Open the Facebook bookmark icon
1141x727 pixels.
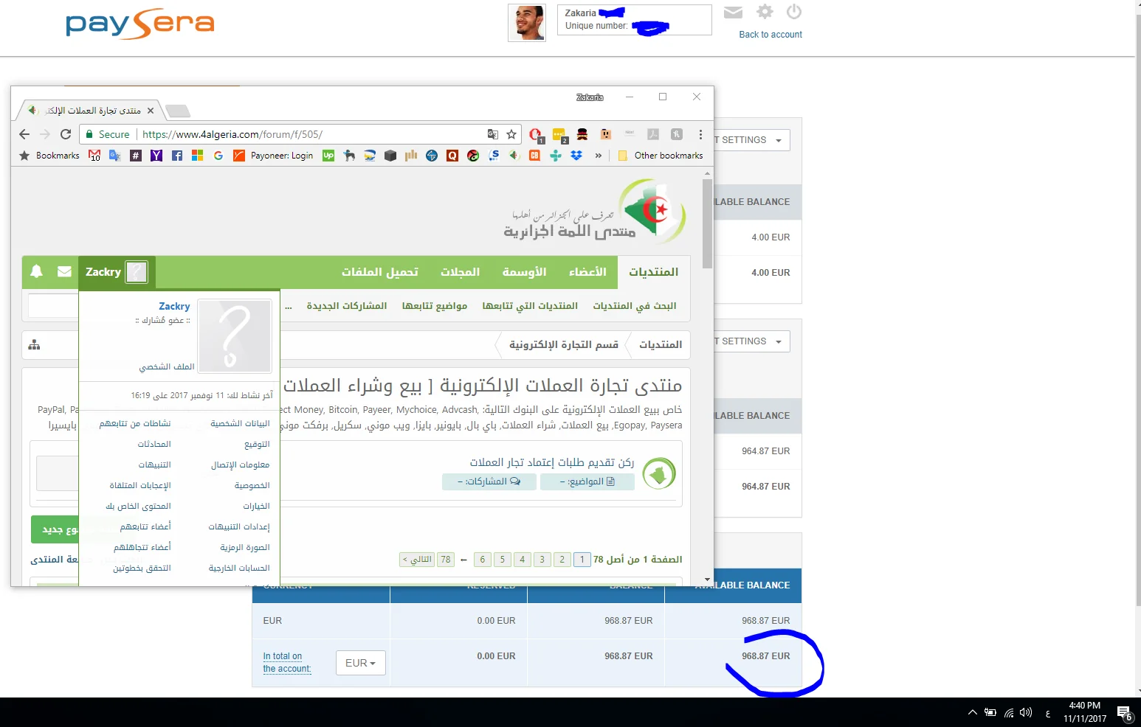[177, 156]
